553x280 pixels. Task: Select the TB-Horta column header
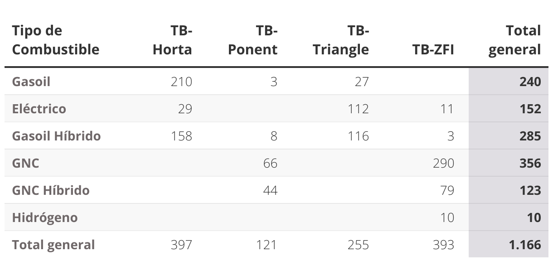(x=172, y=40)
